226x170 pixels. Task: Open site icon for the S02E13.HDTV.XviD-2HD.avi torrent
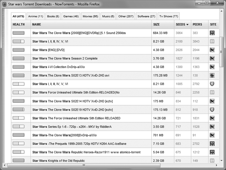(212, 76)
